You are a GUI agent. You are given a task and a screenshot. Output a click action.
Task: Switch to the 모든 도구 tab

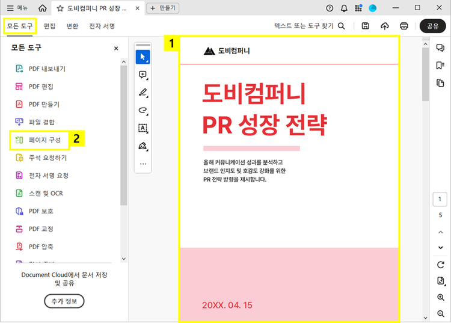(x=20, y=26)
